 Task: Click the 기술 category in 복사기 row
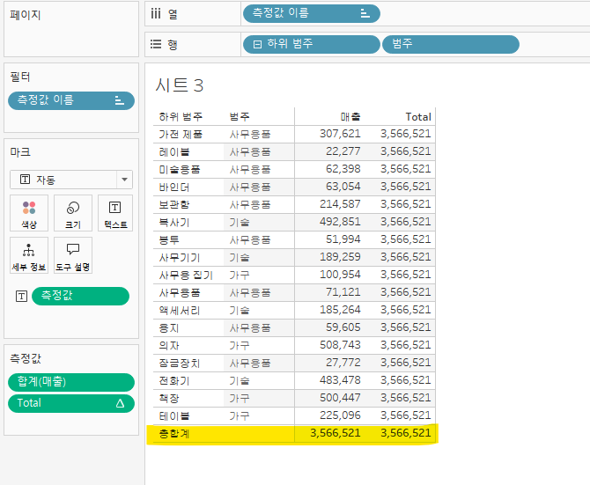click(240, 222)
